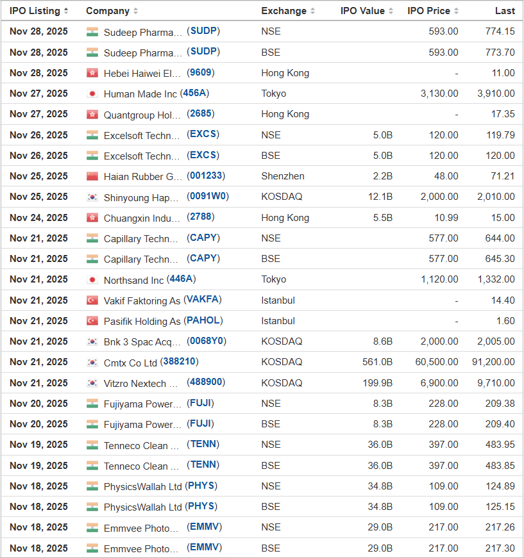Image resolution: width=524 pixels, height=558 pixels.
Task: Click the 561.0B IPO value cell
Action: click(377, 362)
